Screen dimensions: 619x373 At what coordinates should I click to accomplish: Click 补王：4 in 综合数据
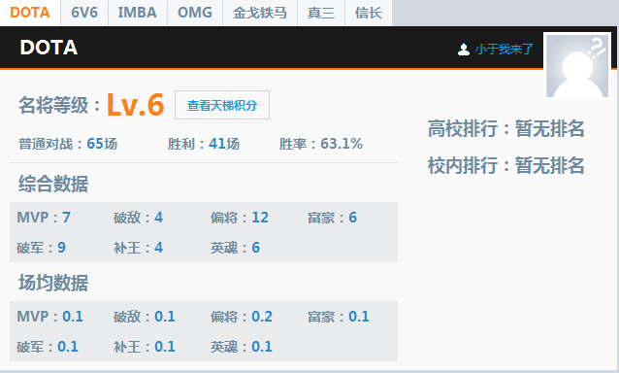pyautogui.click(x=138, y=248)
